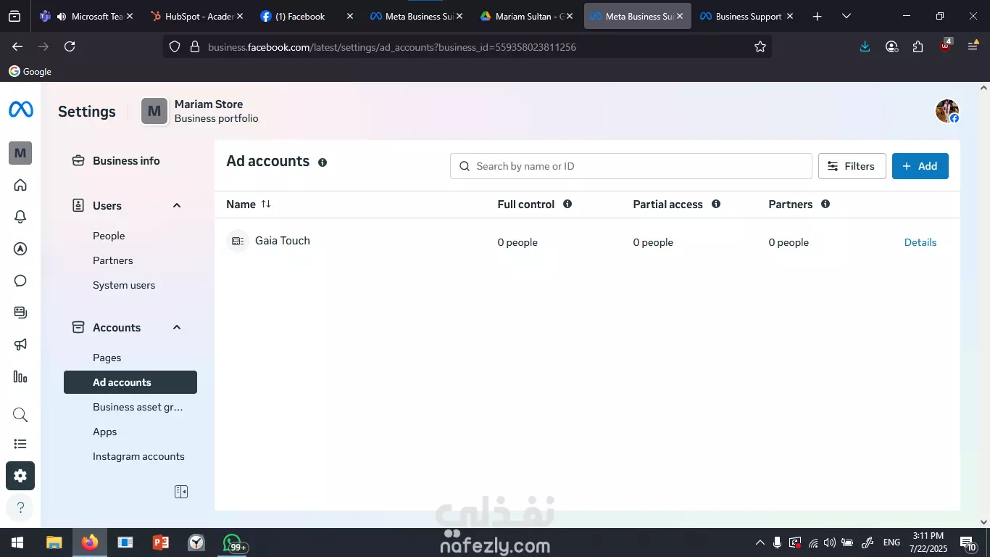Image resolution: width=990 pixels, height=557 pixels.
Task: Click the page scrollbar down arrow
Action: tap(983, 522)
